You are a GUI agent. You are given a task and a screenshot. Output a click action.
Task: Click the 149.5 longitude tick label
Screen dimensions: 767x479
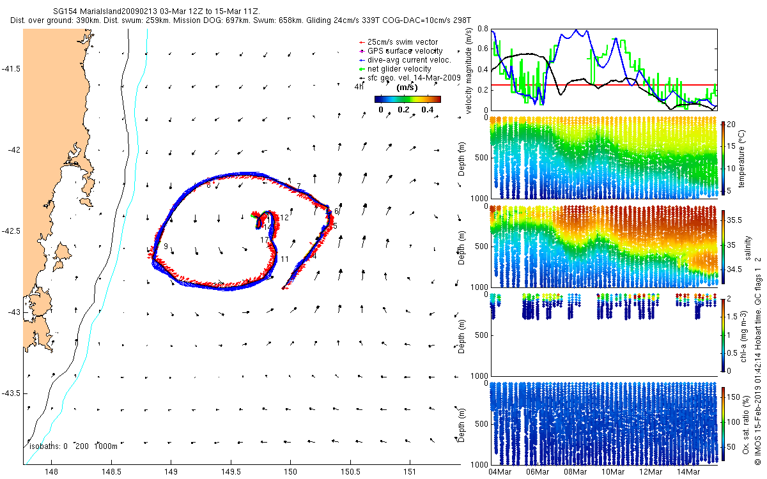pos(230,471)
